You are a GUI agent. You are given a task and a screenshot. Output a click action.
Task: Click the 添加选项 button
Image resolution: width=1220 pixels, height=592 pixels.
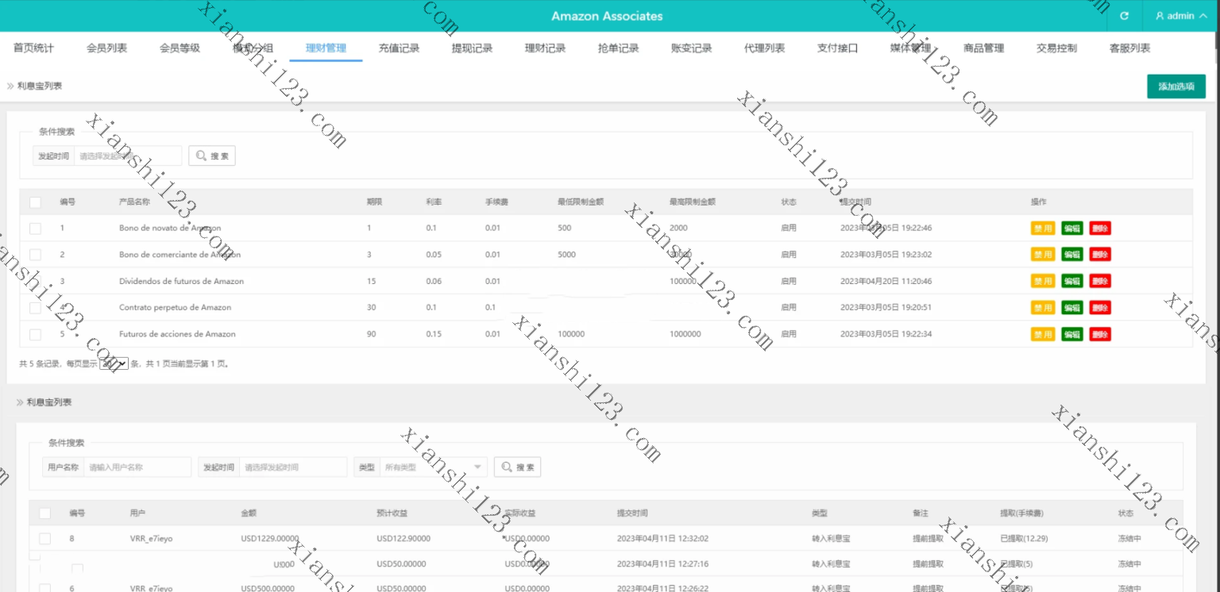[x=1176, y=86]
